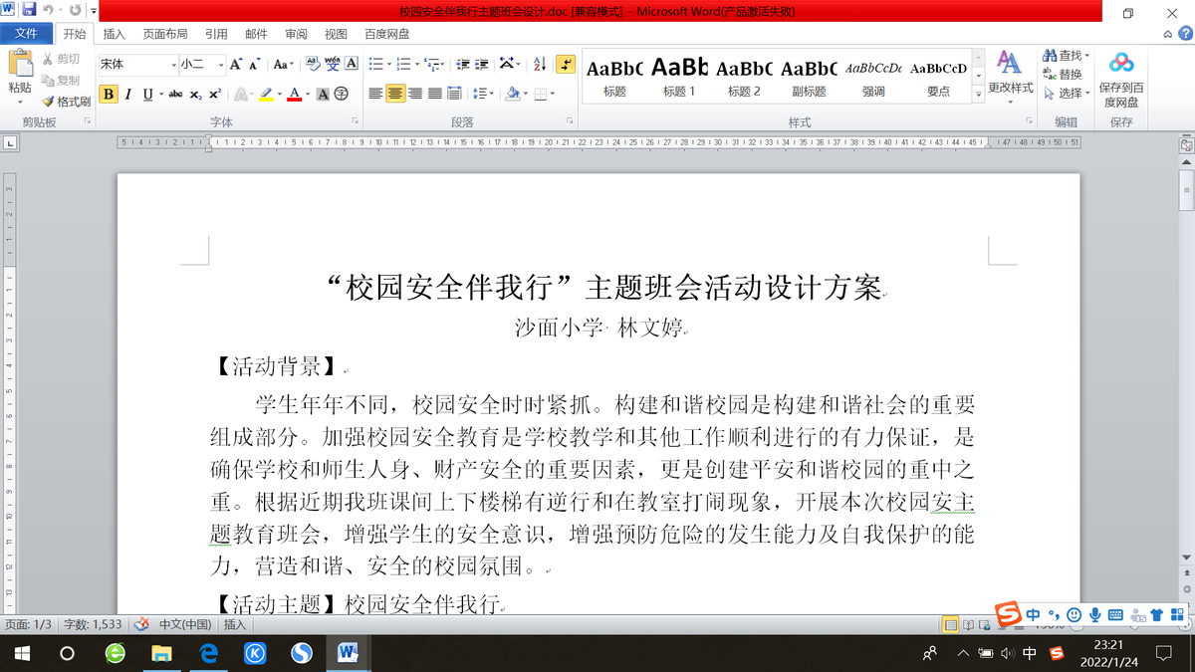Toggle Superscript formatting
The height and width of the screenshot is (672, 1195).
coord(215,95)
